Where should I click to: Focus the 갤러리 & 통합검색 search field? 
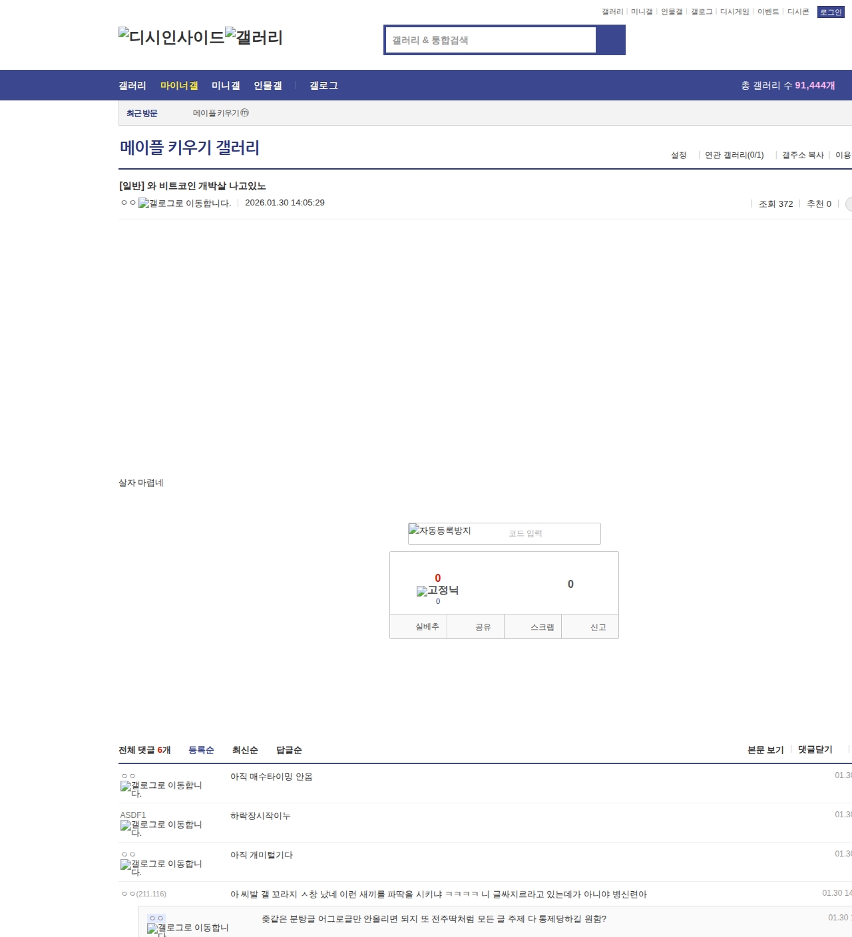pos(491,40)
